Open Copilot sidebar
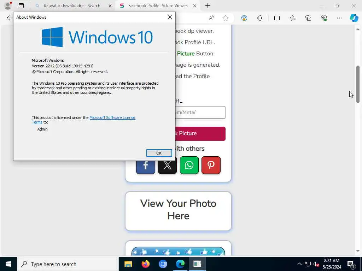 click(354, 18)
